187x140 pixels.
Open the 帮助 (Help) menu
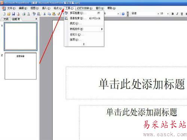(x=111, y=8)
